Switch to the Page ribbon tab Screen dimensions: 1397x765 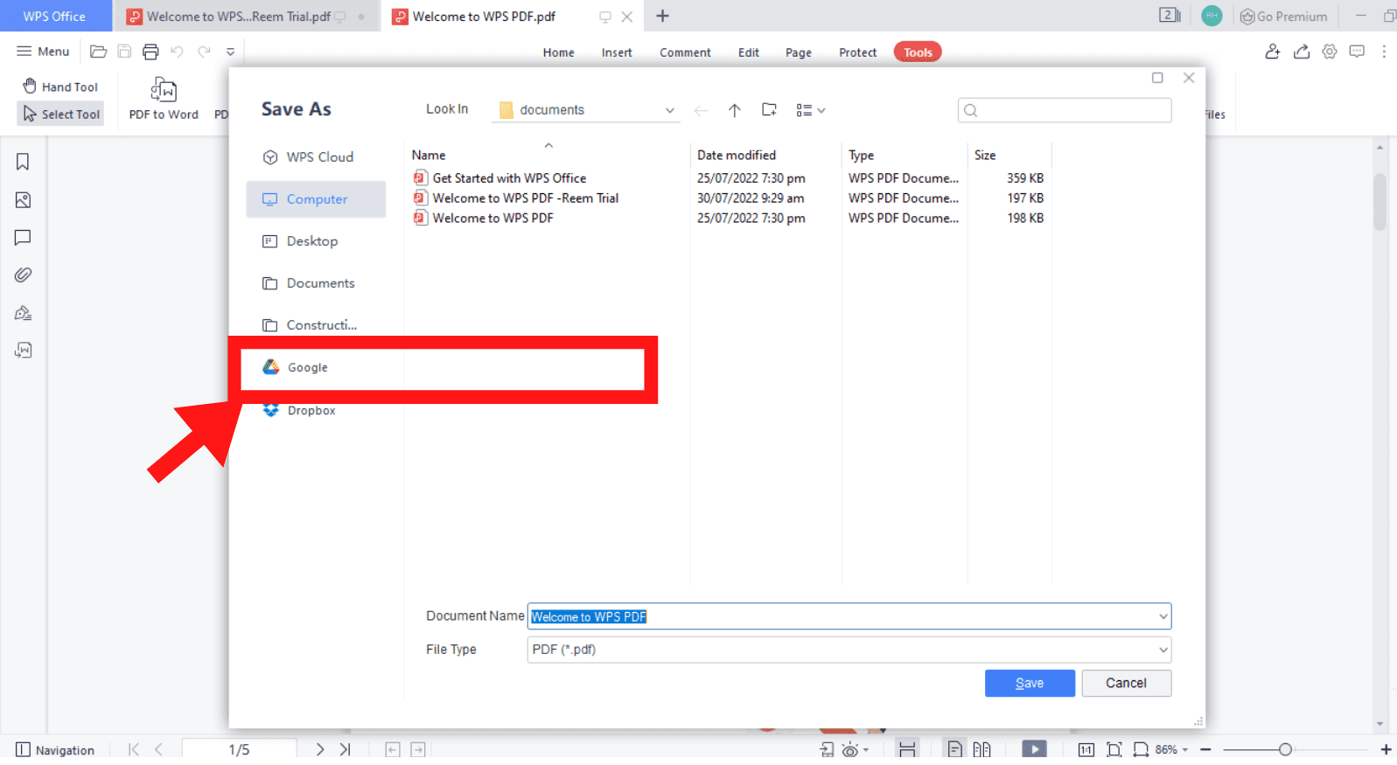pyautogui.click(x=798, y=52)
